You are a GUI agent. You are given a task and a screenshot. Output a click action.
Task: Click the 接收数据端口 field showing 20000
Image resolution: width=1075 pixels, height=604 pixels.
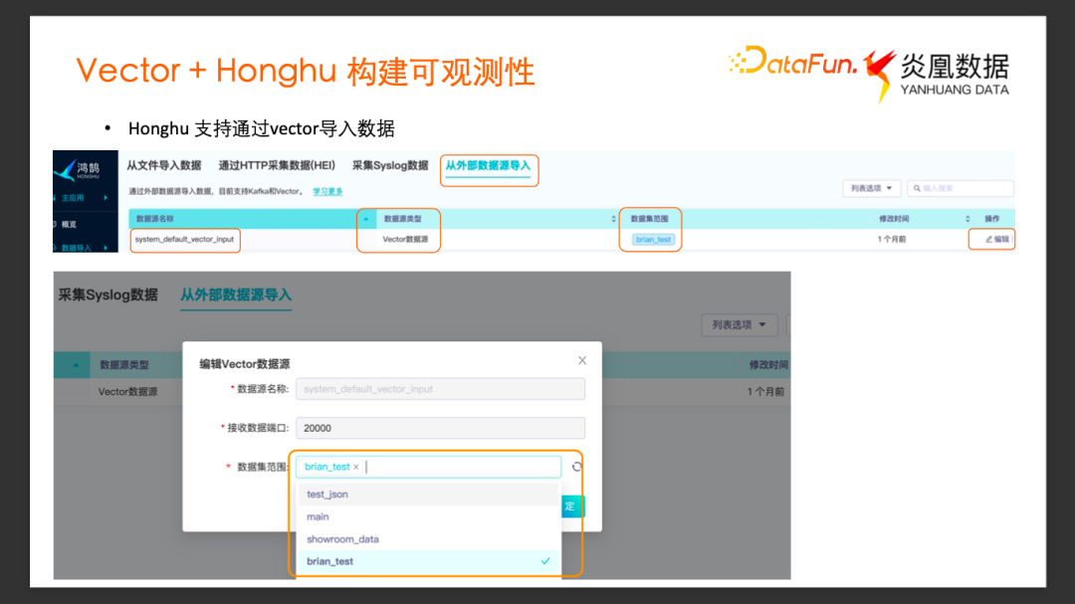click(x=440, y=428)
